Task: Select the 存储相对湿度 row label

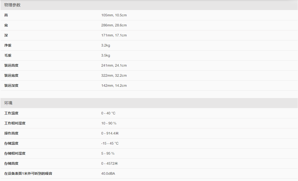Action: [15, 154]
